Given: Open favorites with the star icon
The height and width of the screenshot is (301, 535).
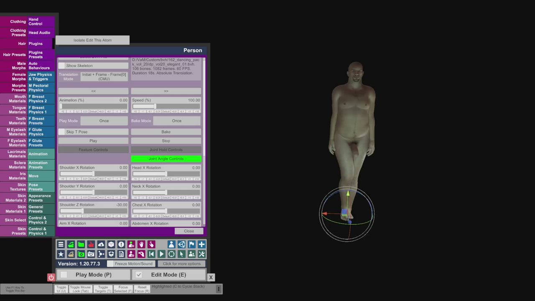Looking at the screenshot, I should coord(61,254).
